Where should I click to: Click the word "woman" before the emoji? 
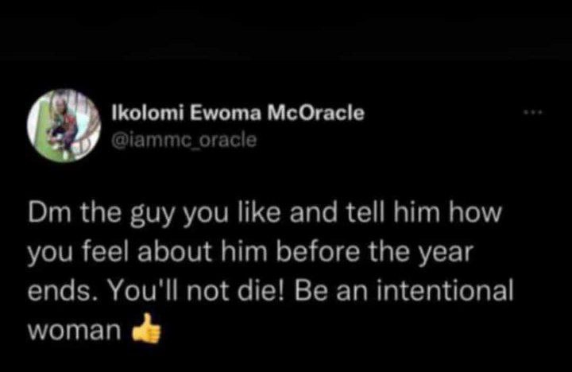pos(75,331)
